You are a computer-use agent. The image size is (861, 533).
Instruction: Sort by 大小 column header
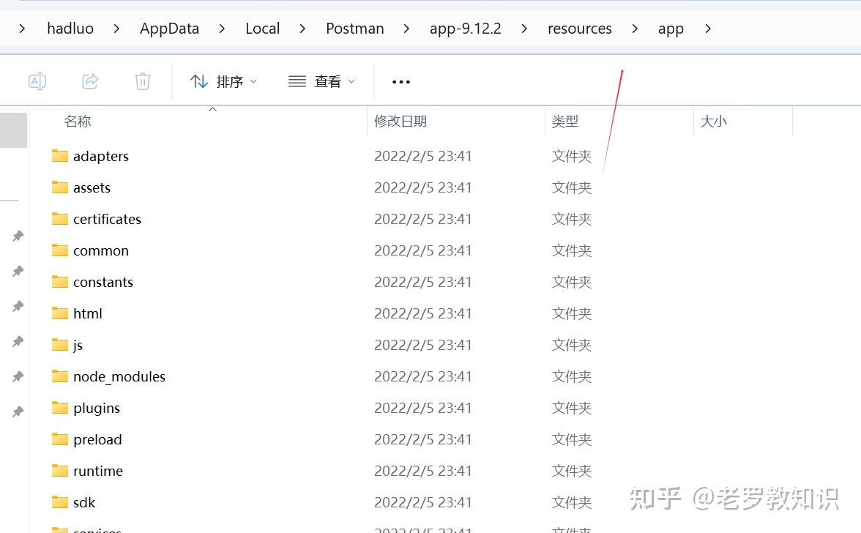point(713,122)
